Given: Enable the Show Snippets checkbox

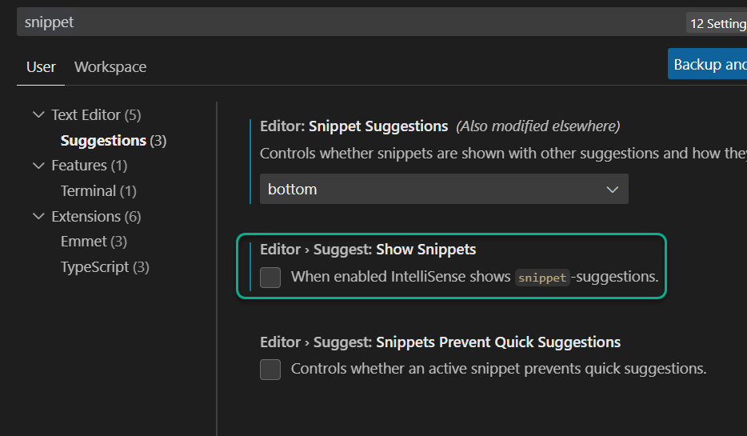Looking at the screenshot, I should pos(270,278).
